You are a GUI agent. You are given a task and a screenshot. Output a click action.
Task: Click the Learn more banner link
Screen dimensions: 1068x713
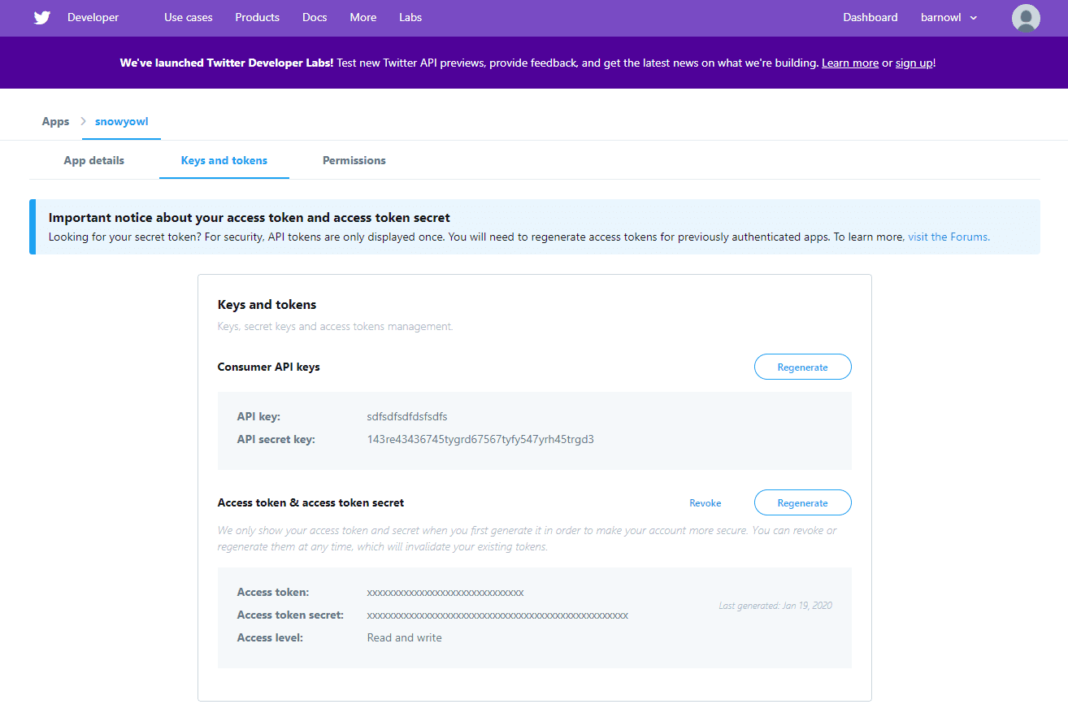coord(849,63)
